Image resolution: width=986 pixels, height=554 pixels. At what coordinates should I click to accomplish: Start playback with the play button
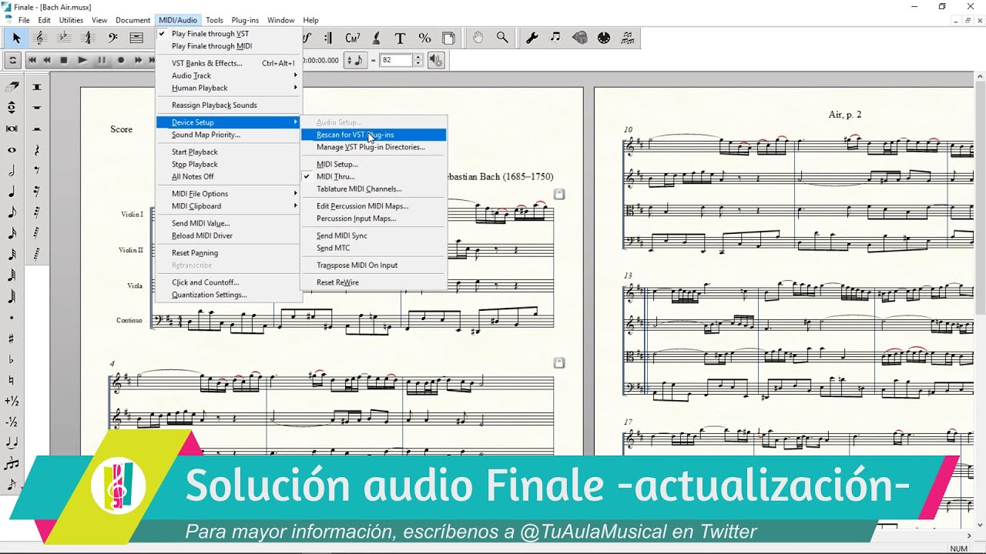click(x=82, y=60)
